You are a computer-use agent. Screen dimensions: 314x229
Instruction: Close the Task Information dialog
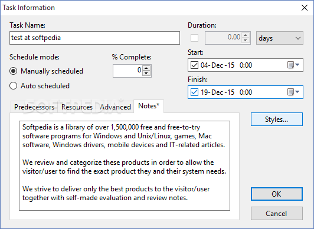point(305,8)
